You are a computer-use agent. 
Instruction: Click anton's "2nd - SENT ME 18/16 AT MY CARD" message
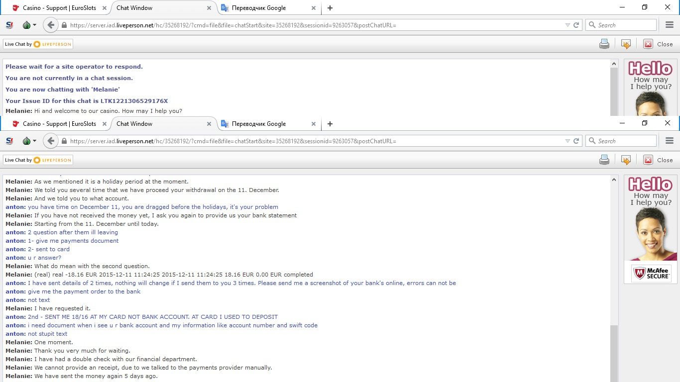tap(141, 317)
